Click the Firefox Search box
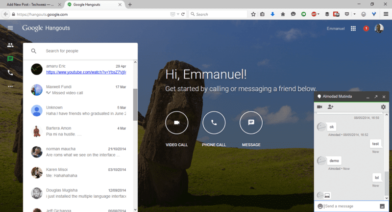 point(218,14)
